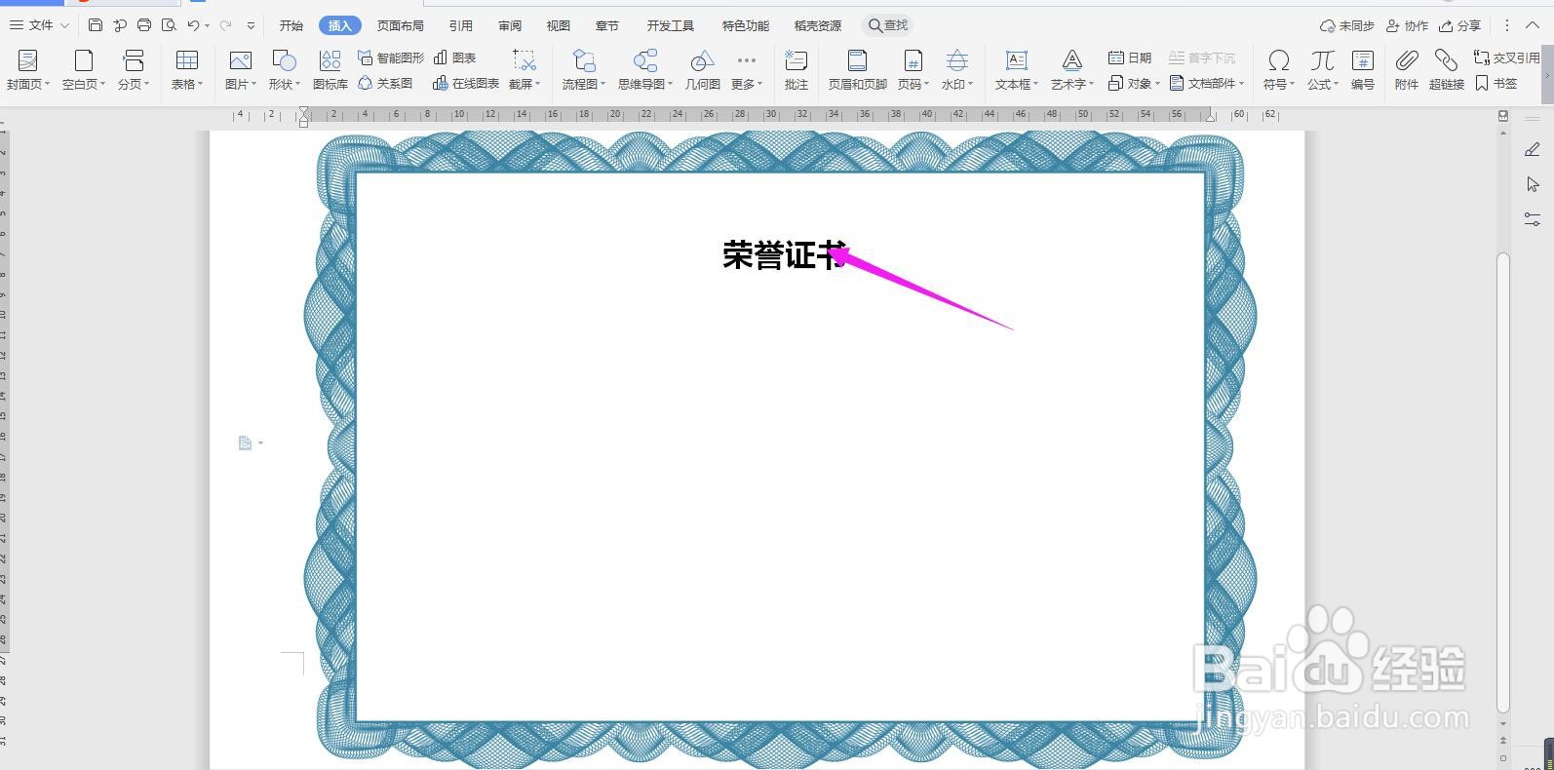Click the Share button
The width and height of the screenshot is (1554, 770).
click(x=1460, y=25)
